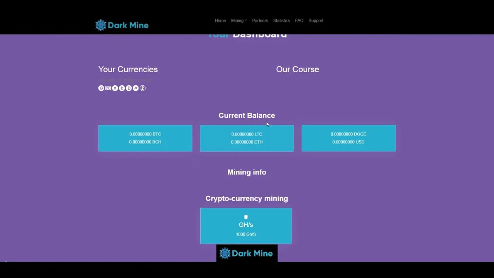Image resolution: width=494 pixels, height=278 pixels.
Task: Open the Mining dropdown menu
Action: tap(239, 20)
